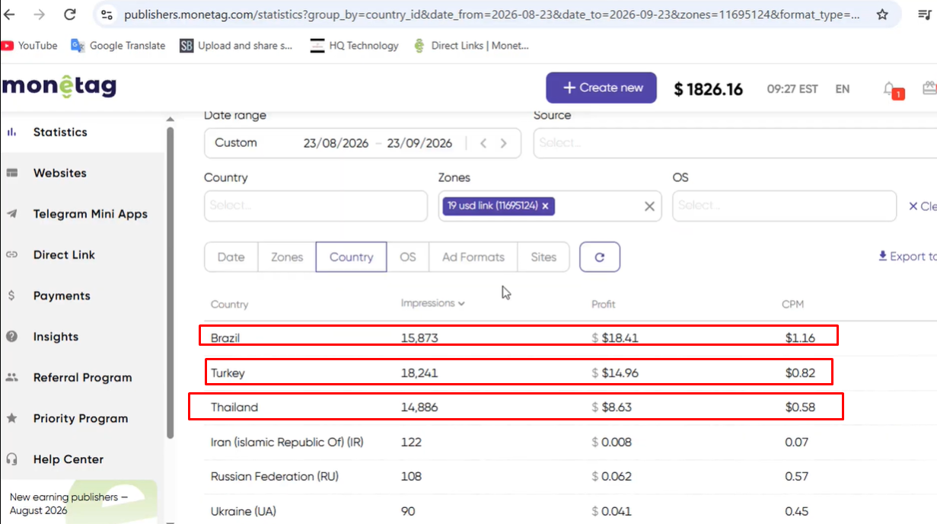Open the Google Translate bookmark
The image size is (937, 524).
(x=118, y=46)
